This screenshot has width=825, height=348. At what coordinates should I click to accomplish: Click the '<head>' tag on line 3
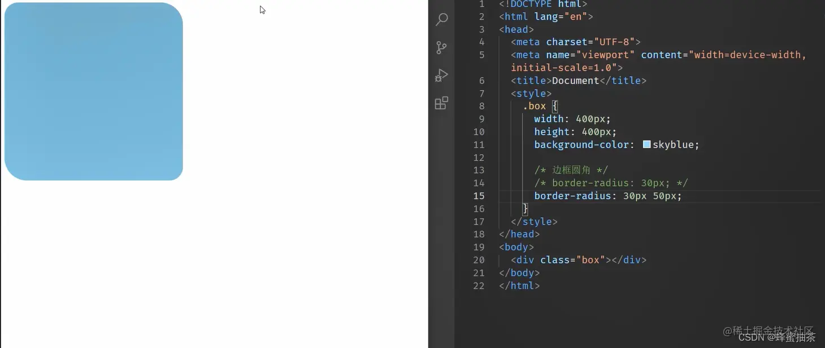coord(516,29)
